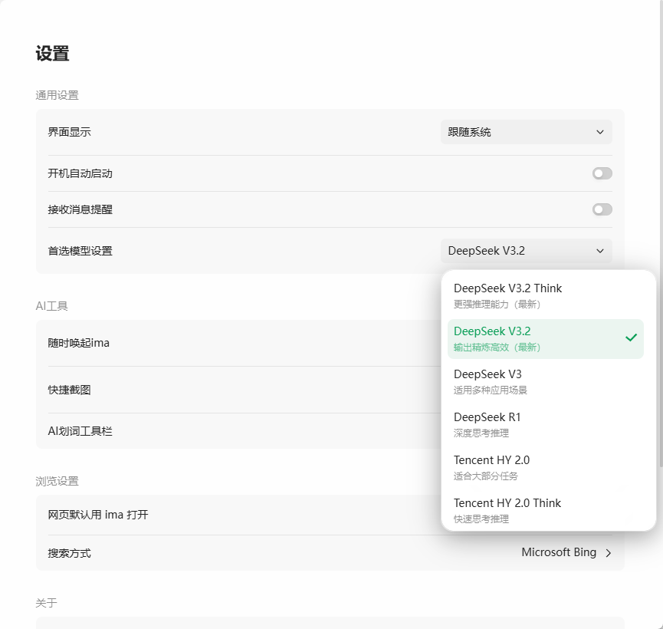This screenshot has width=663, height=629.
Task: Open the 界面显示 dropdown showing 跟随系统
Action: [x=525, y=132]
